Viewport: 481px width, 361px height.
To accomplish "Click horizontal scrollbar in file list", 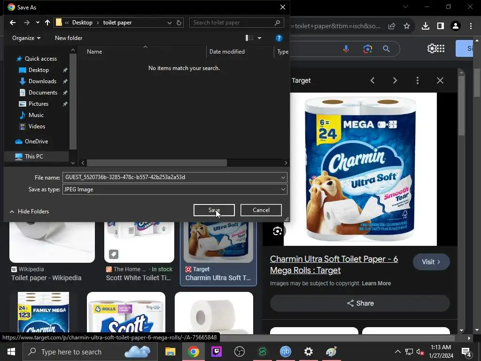I will (x=157, y=163).
